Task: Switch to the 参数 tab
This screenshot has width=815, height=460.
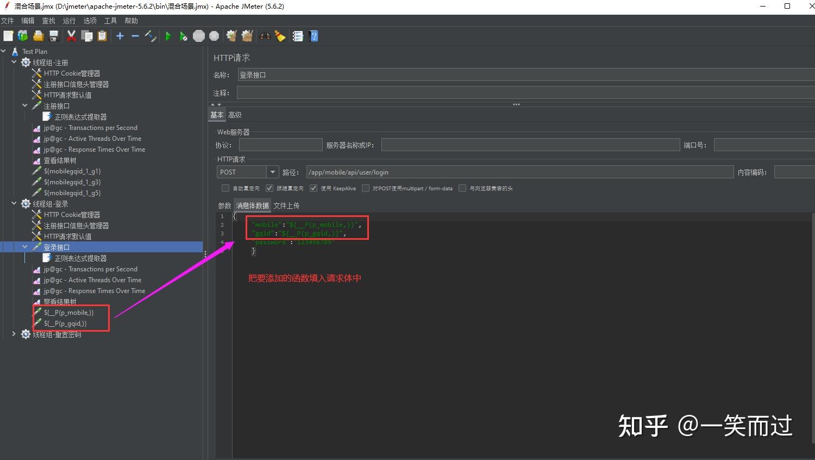Action: pyautogui.click(x=224, y=206)
